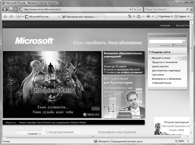This screenshot has height=145, width=195.
Task: Click the browser Back arrow button
Action: click(5, 9)
